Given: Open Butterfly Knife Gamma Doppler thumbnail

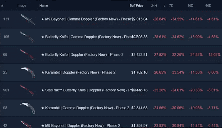Looking at the screenshot, I should point(27,37).
